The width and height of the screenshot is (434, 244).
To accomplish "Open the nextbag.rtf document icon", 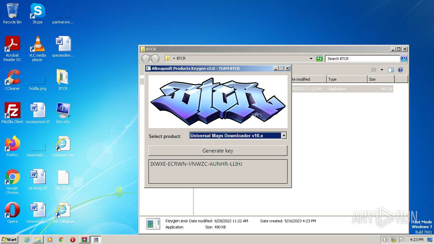I will pyautogui.click(x=37, y=179).
